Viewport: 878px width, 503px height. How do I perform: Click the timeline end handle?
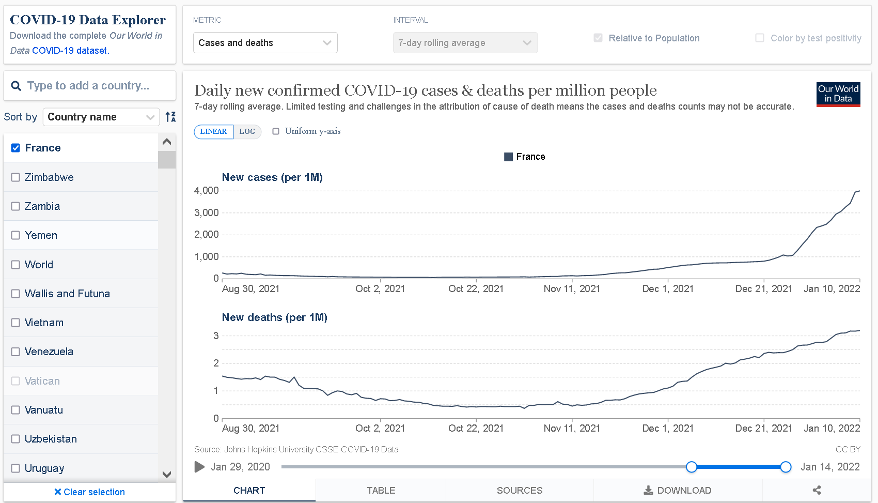coord(786,467)
